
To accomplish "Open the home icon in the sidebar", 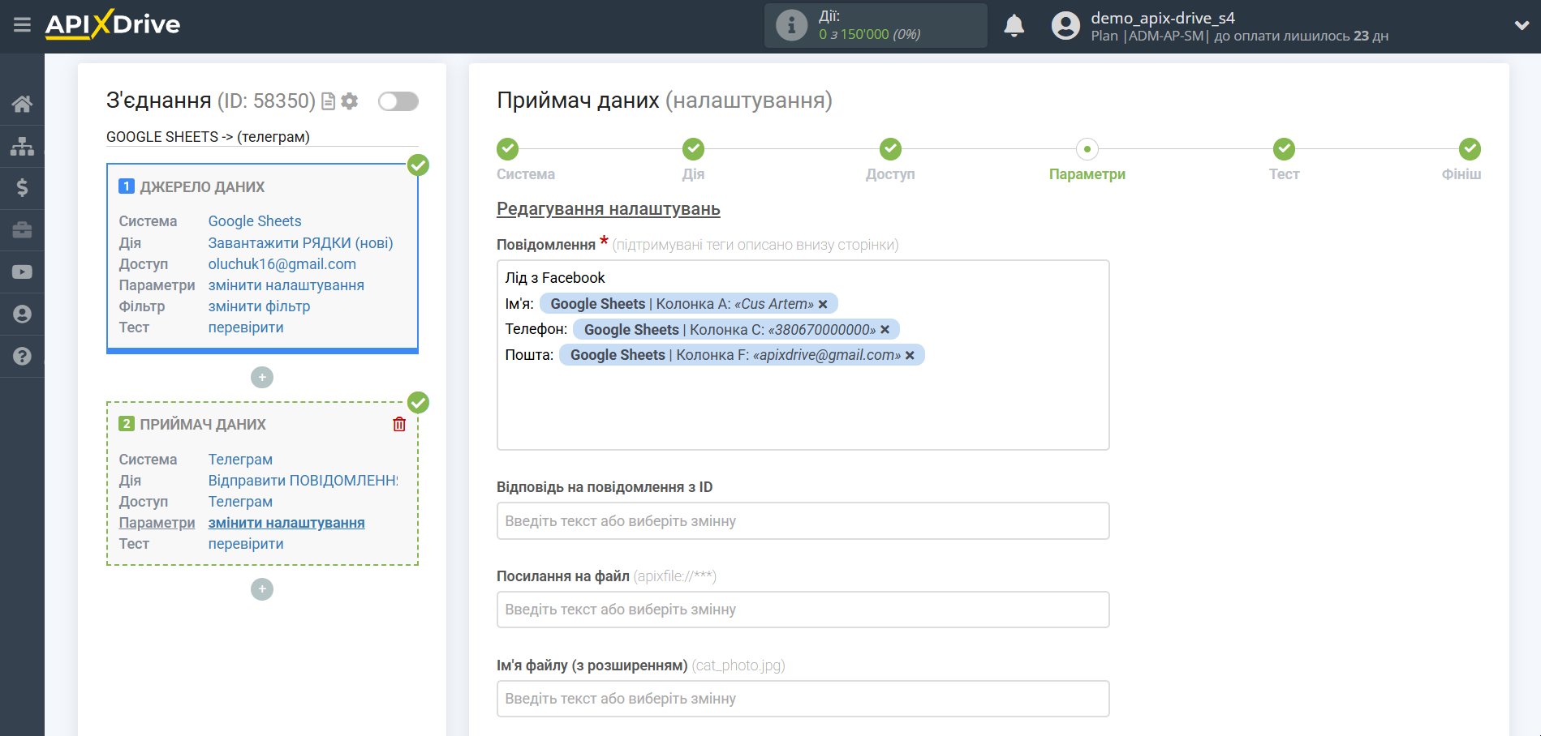I will [22, 104].
